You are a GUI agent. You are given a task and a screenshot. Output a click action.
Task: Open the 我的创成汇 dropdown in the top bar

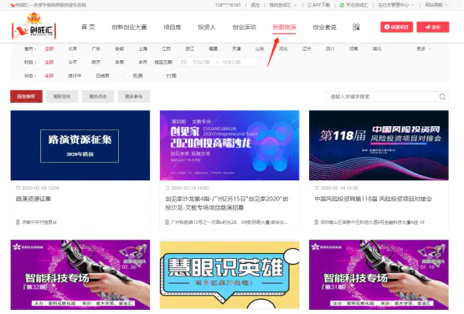(x=283, y=5)
